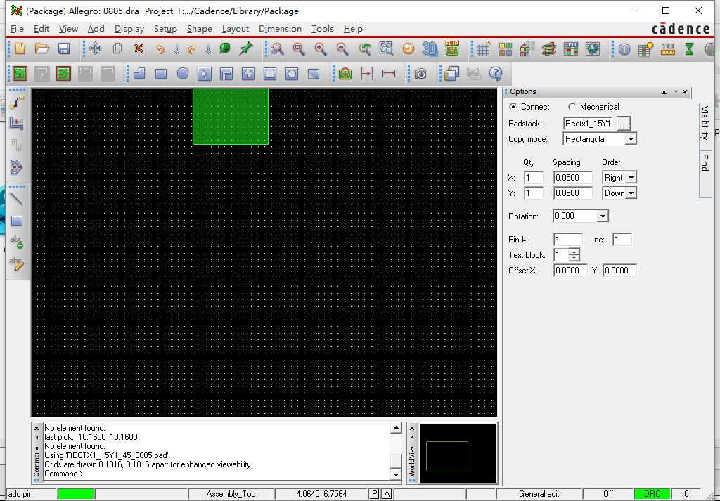Viewport: 720px width, 501px height.
Task: Open the X Order Right dropdown
Action: coord(631,178)
